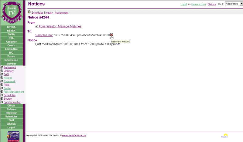This screenshot has height=142, width=243.
Task: Click the soccer ball icon beside Polls
Action: [2, 85]
